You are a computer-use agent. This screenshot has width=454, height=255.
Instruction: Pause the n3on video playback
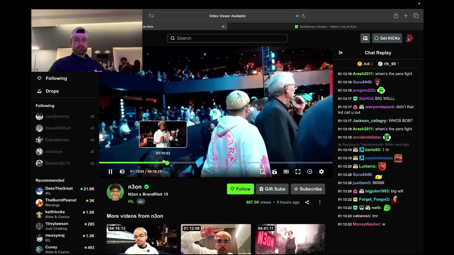click(110, 172)
